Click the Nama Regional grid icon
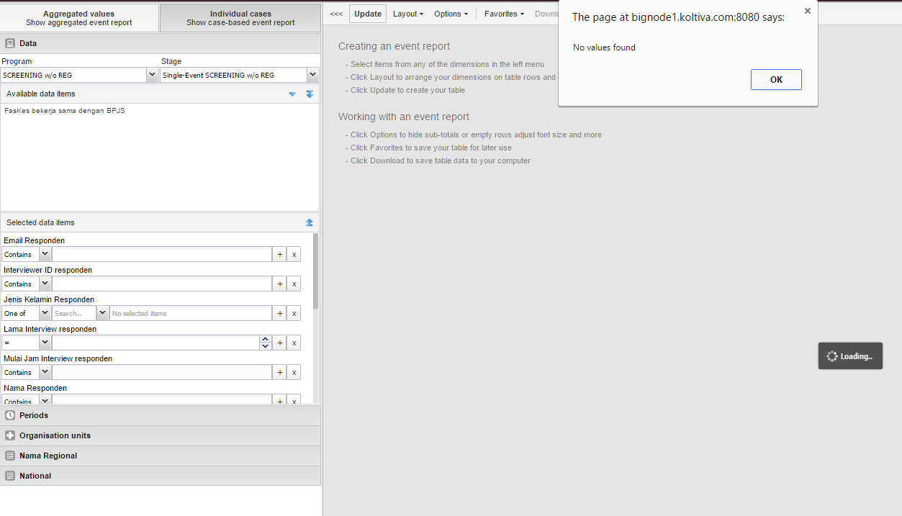Screen dimensions: 902x516 (x=10, y=456)
